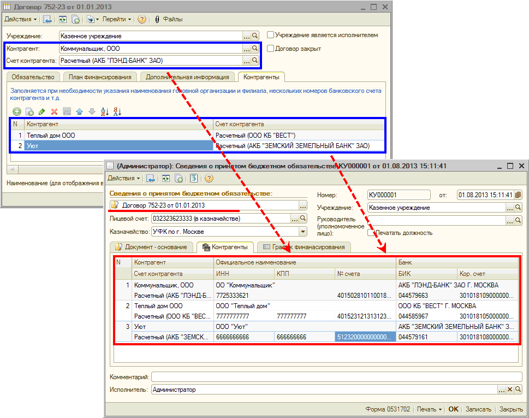The height and width of the screenshot is (418, 529).
Task: Click the copy-document icon in the Сведения toolbar
Action: point(179,178)
